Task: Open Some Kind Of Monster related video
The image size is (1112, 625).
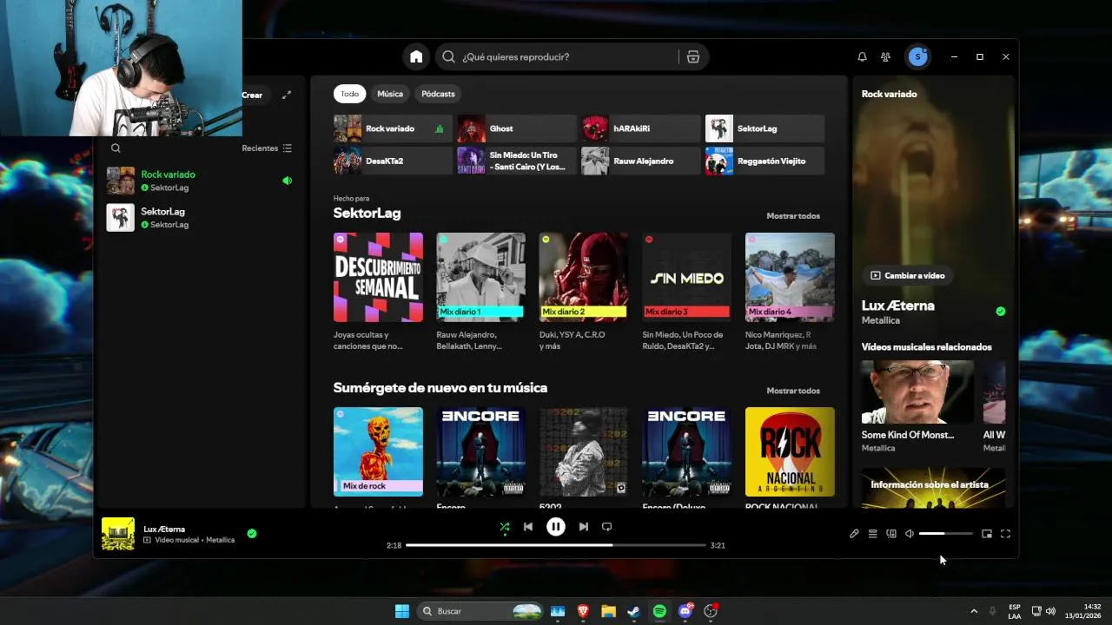Action: click(917, 391)
